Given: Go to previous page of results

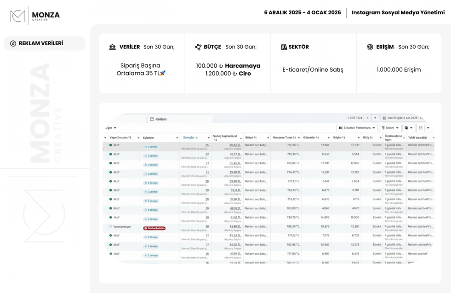Looking at the screenshot, I should 367,118.
